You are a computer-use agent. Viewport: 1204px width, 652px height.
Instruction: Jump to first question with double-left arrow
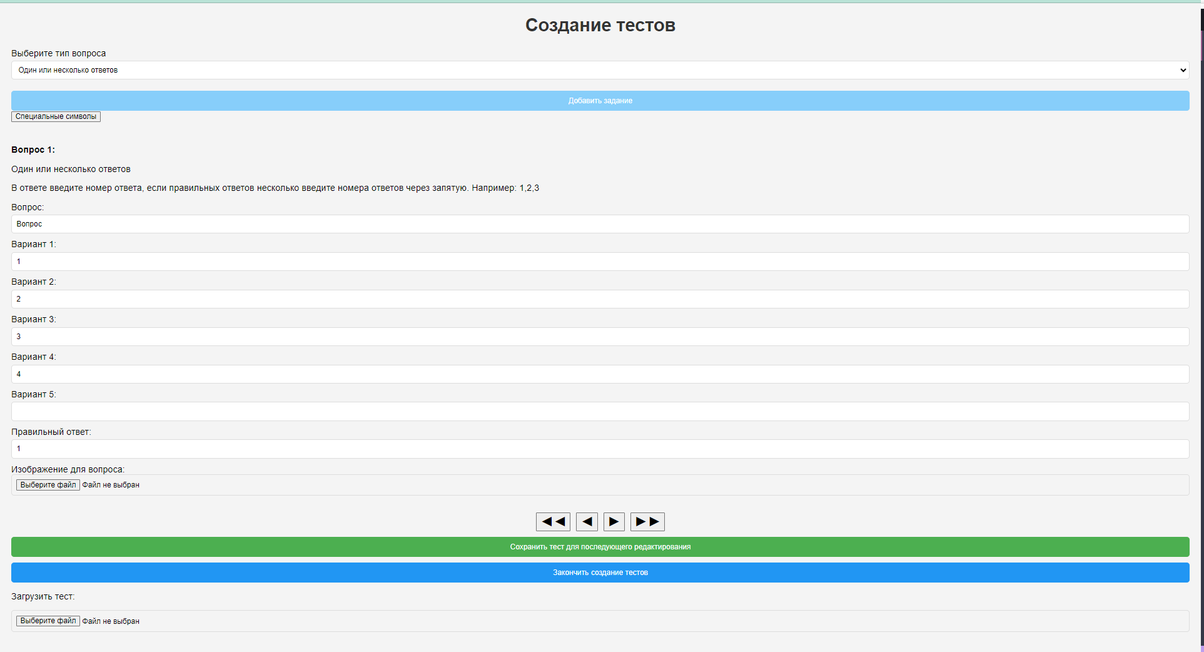pyautogui.click(x=553, y=521)
